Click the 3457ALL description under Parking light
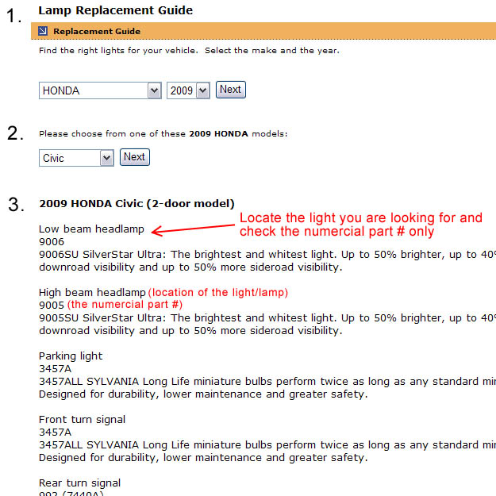The height and width of the screenshot is (496, 496). [267, 388]
